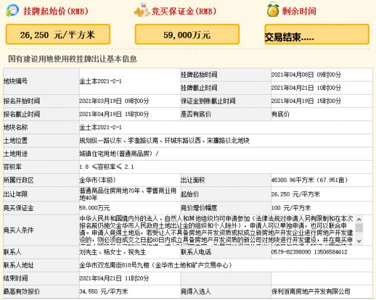Click the contacts 刘先生、杨女士、祝先生
This screenshot has height=300, width=376.
[x=113, y=252]
